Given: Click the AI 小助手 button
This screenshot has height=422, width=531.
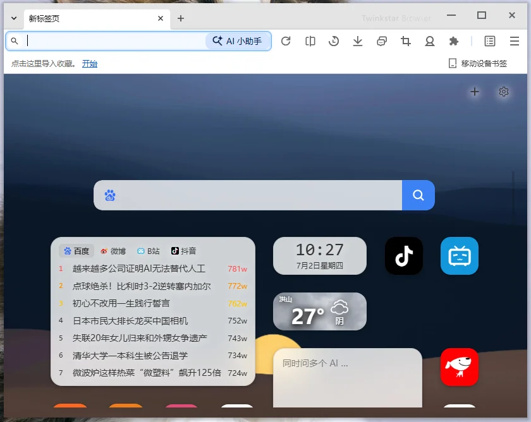Looking at the screenshot, I should (238, 41).
